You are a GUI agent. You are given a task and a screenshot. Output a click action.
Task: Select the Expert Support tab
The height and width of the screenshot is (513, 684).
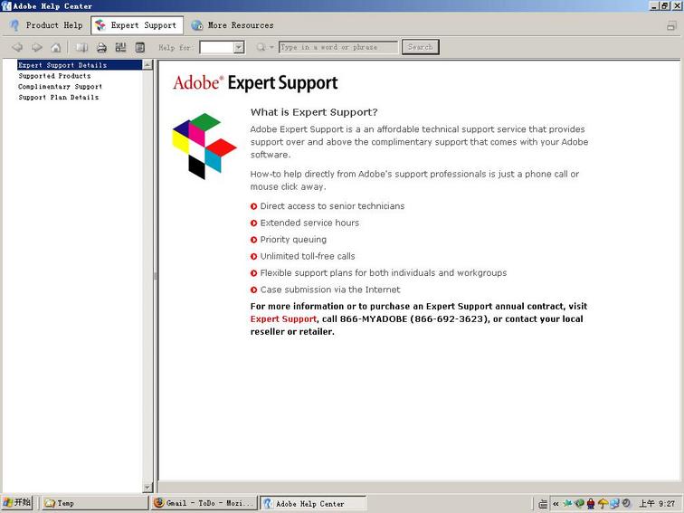137,25
